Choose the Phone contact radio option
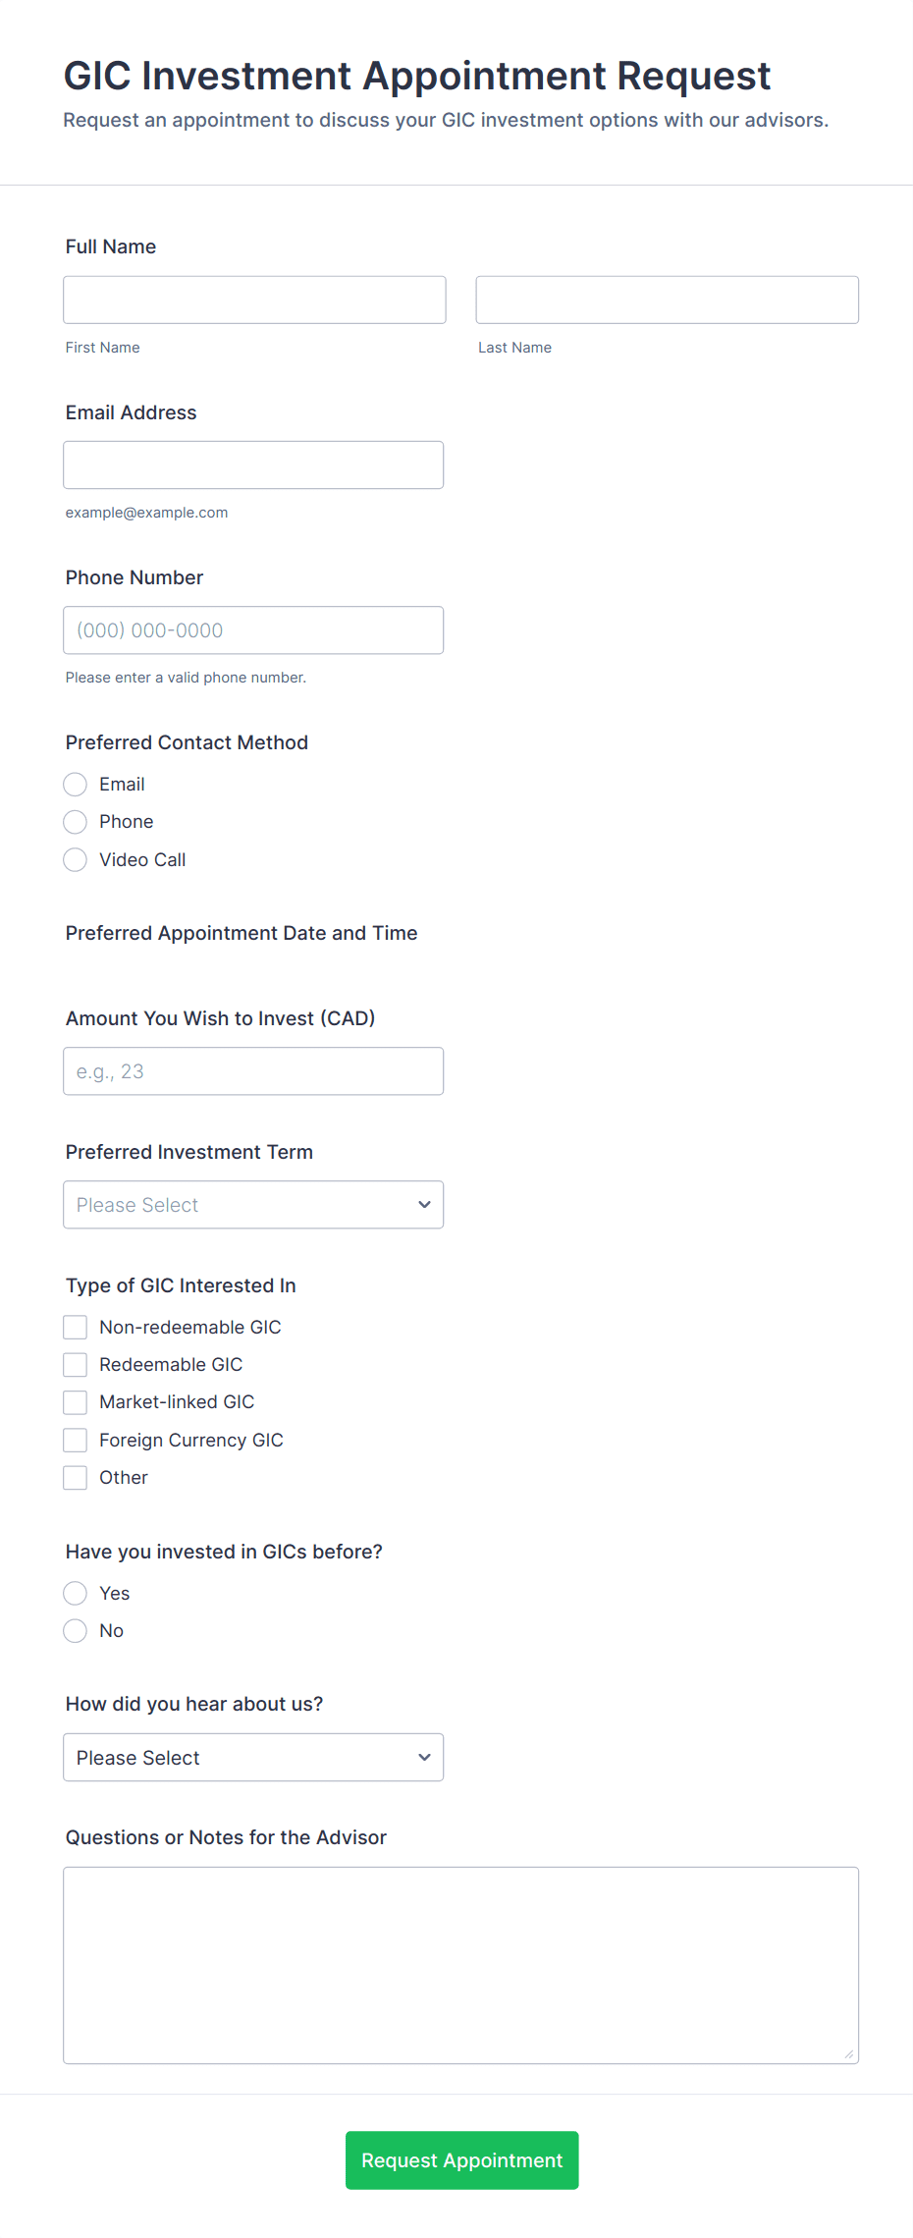 76,822
